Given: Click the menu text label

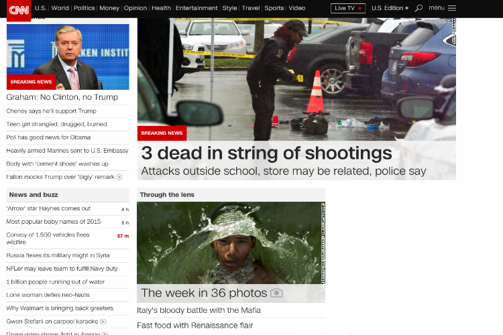Looking at the screenshot, I should click(437, 7).
